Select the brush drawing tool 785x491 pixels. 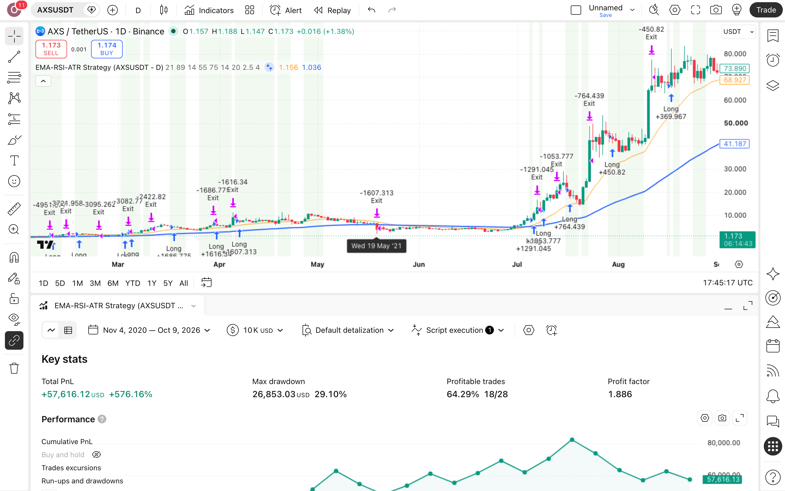pos(14,140)
